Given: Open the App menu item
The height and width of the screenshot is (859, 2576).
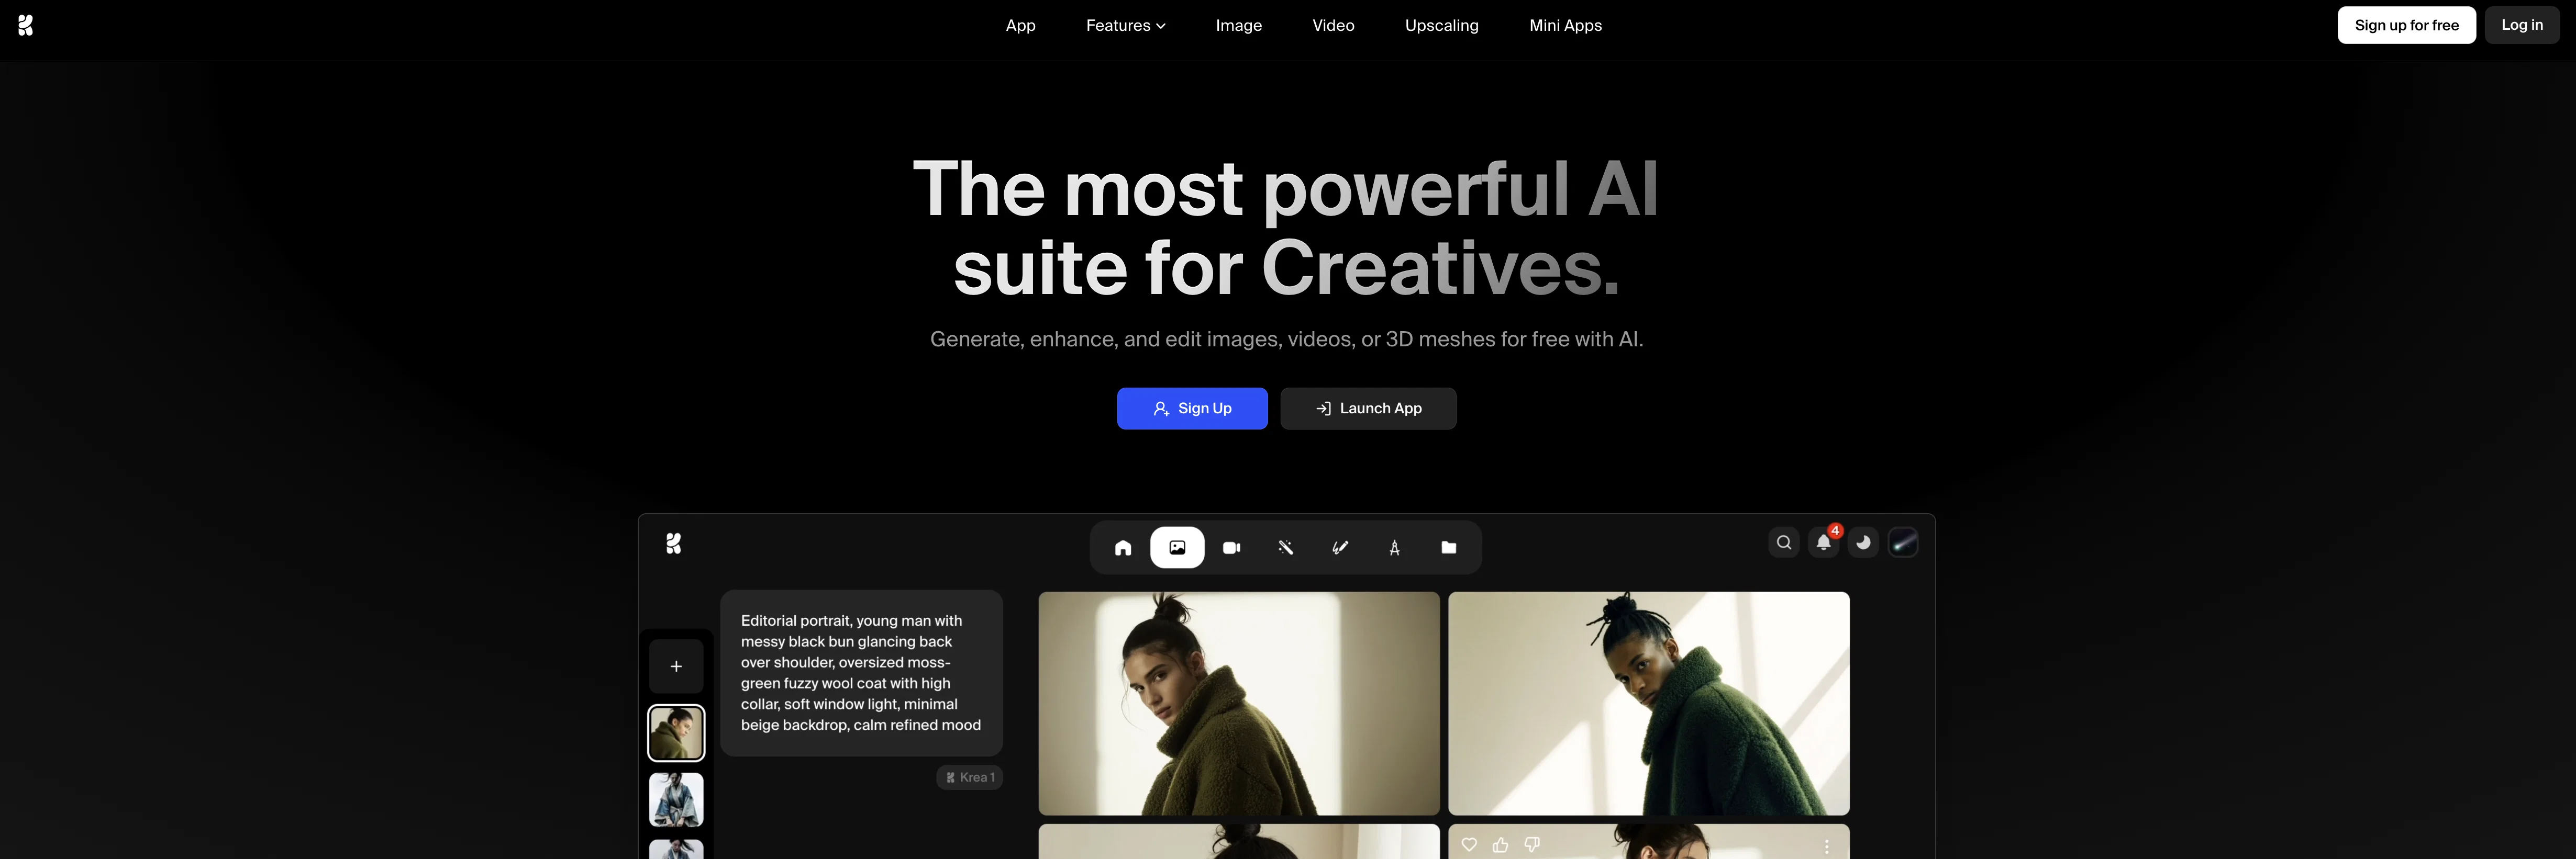Looking at the screenshot, I should 1020,25.
